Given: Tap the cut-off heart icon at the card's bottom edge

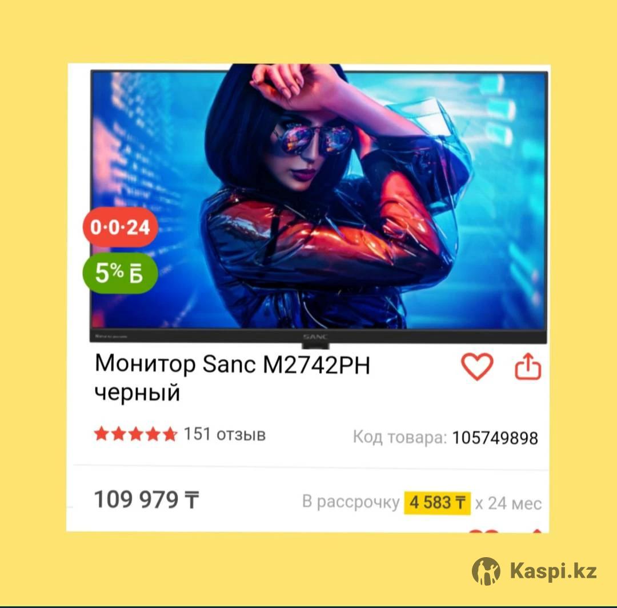Looking at the screenshot, I should 484,531.
